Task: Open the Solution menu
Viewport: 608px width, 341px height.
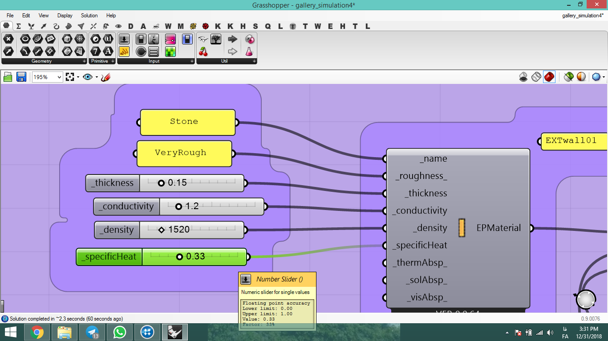Action: click(x=89, y=16)
